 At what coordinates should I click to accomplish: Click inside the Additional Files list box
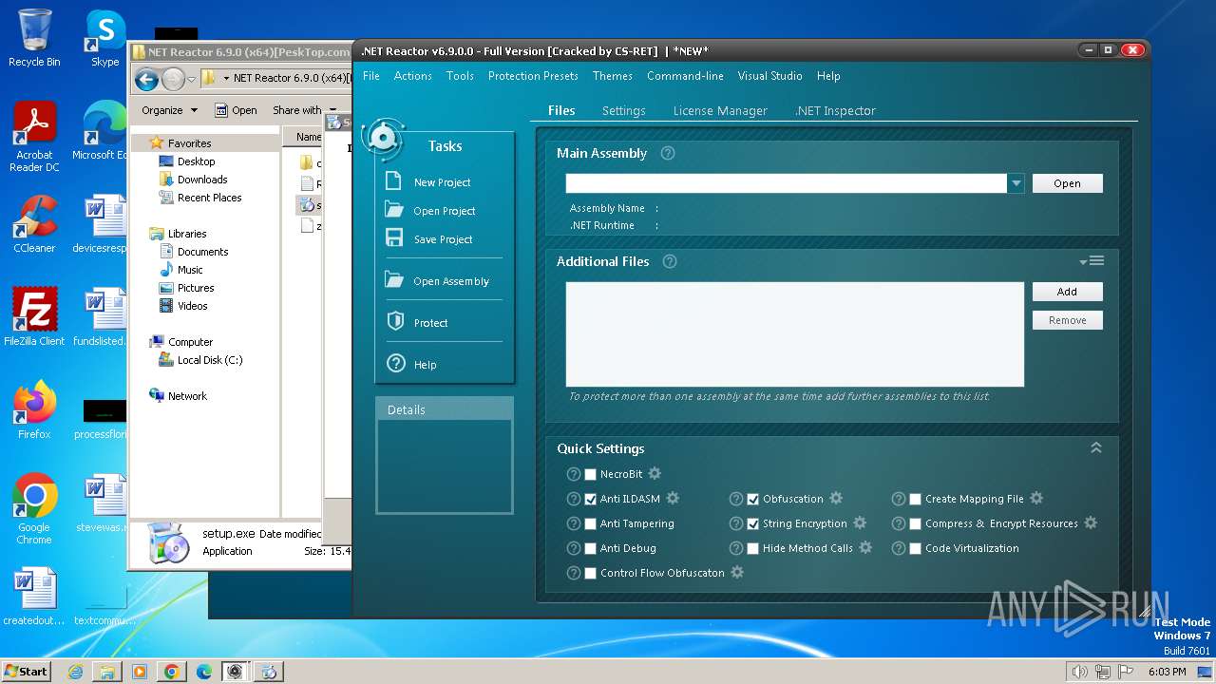(795, 333)
